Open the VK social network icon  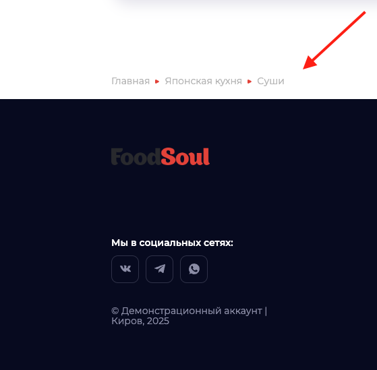(x=125, y=269)
